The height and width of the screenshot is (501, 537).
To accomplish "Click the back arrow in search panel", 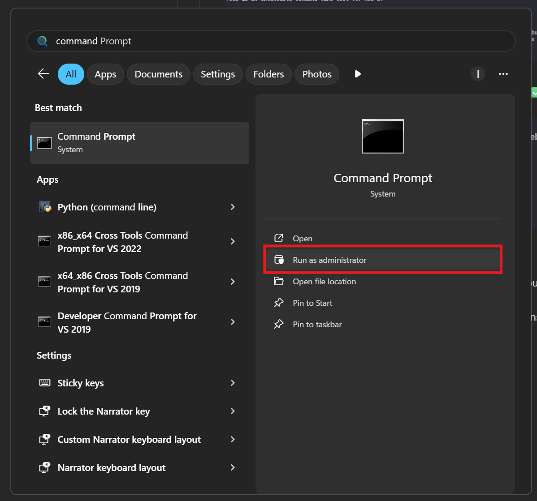I will [43, 74].
